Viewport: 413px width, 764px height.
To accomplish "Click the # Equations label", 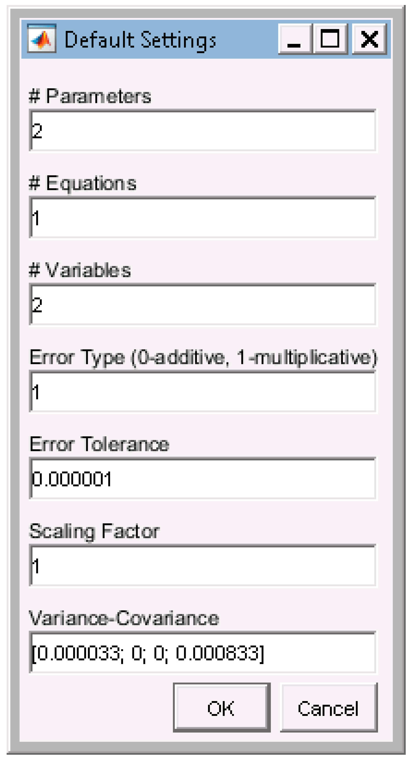I will click(83, 184).
